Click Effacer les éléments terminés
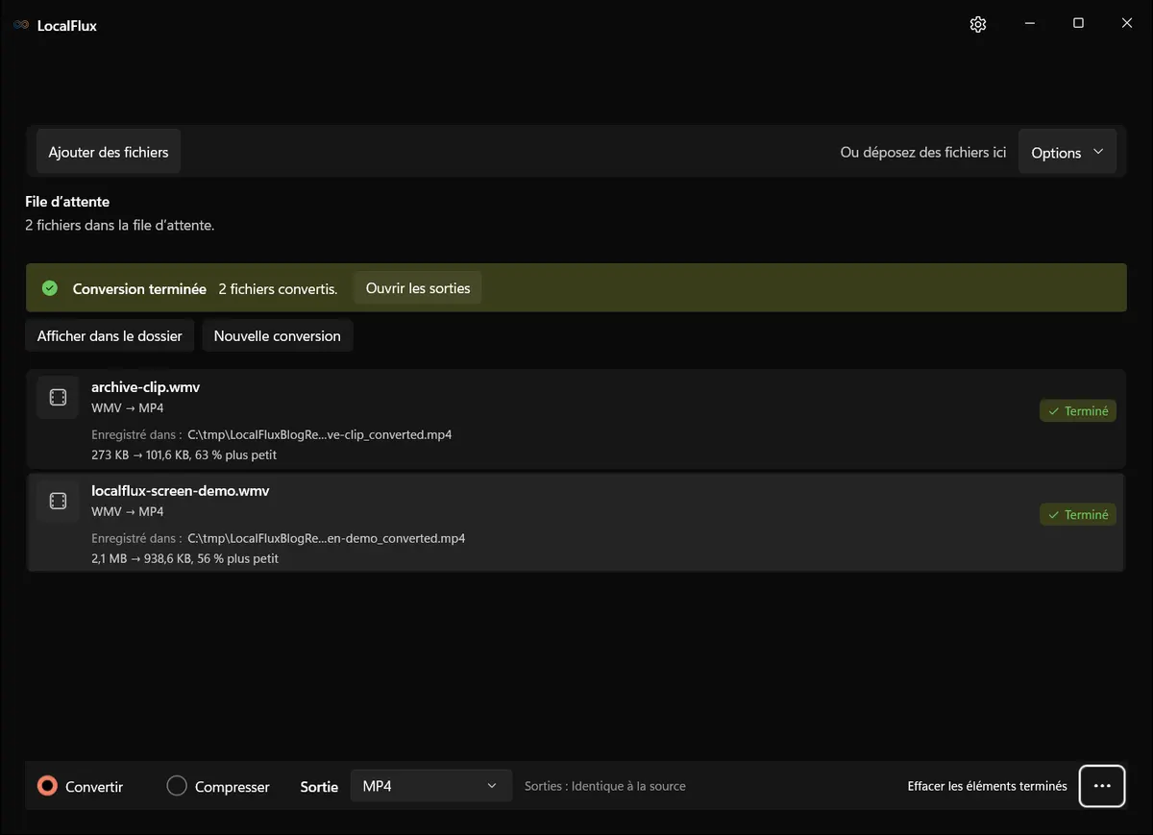This screenshot has width=1153, height=835. [987, 786]
